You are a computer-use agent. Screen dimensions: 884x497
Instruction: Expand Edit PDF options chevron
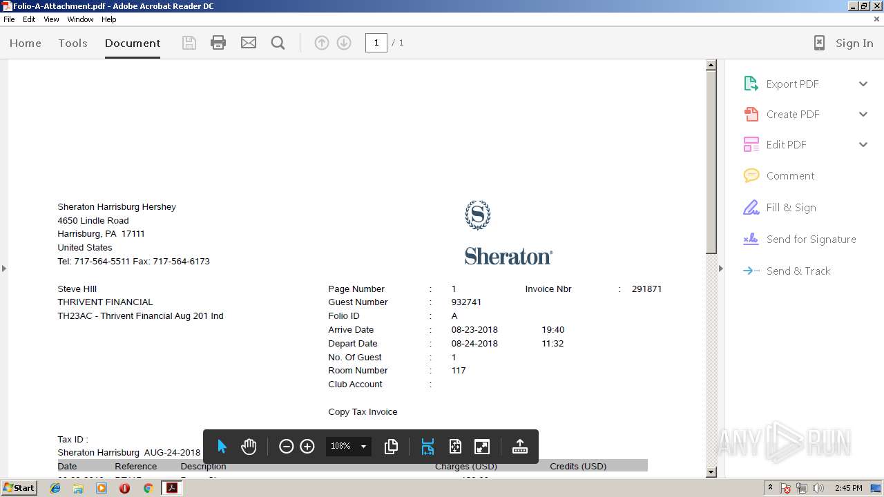tap(863, 144)
